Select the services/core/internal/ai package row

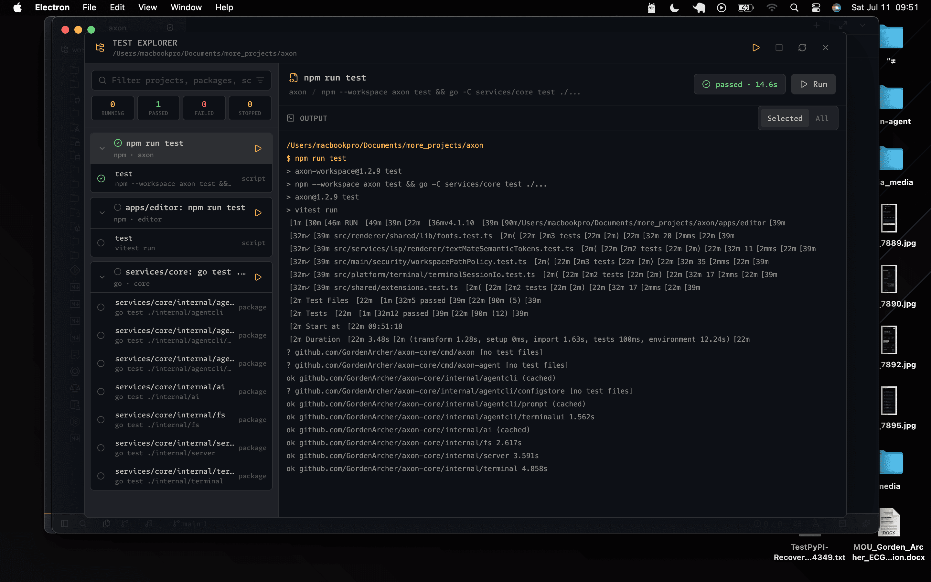pos(181,392)
